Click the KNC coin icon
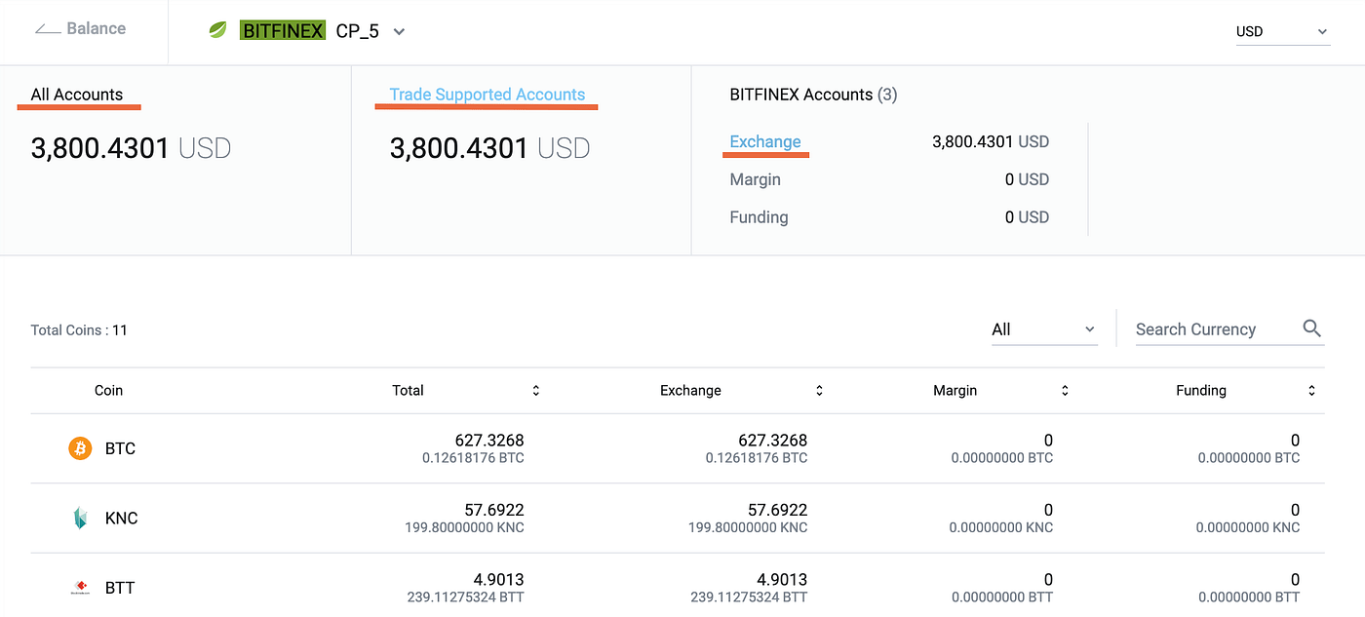Screen dimensions: 1365x617 (80, 519)
